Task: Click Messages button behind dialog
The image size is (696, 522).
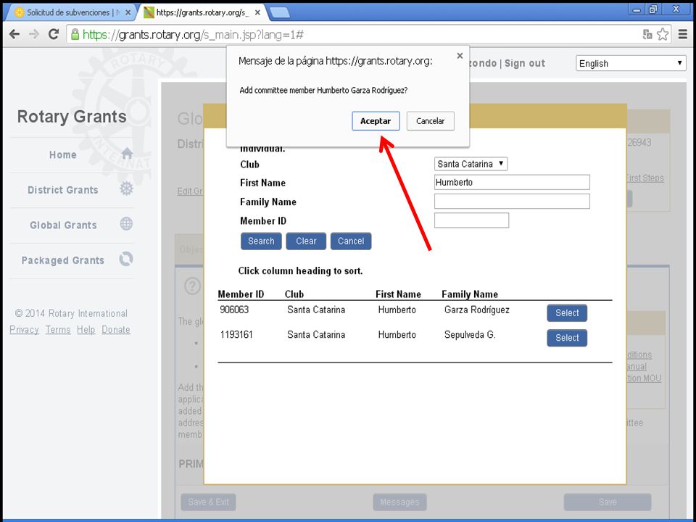Action: pos(399,502)
